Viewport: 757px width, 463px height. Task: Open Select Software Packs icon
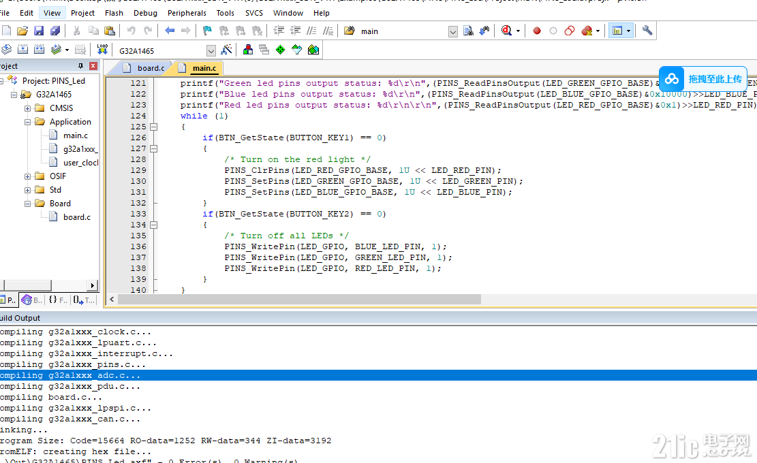point(296,50)
